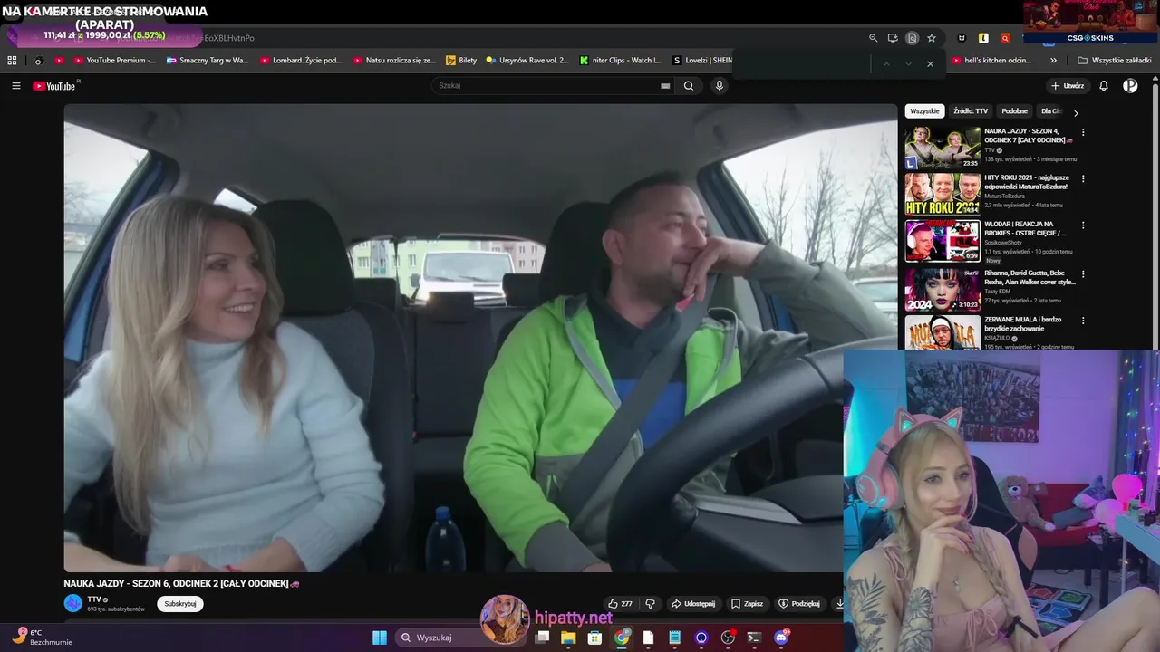Open options menu for ZERWANE MUALA video
The width and height of the screenshot is (1160, 652).
tap(1083, 321)
